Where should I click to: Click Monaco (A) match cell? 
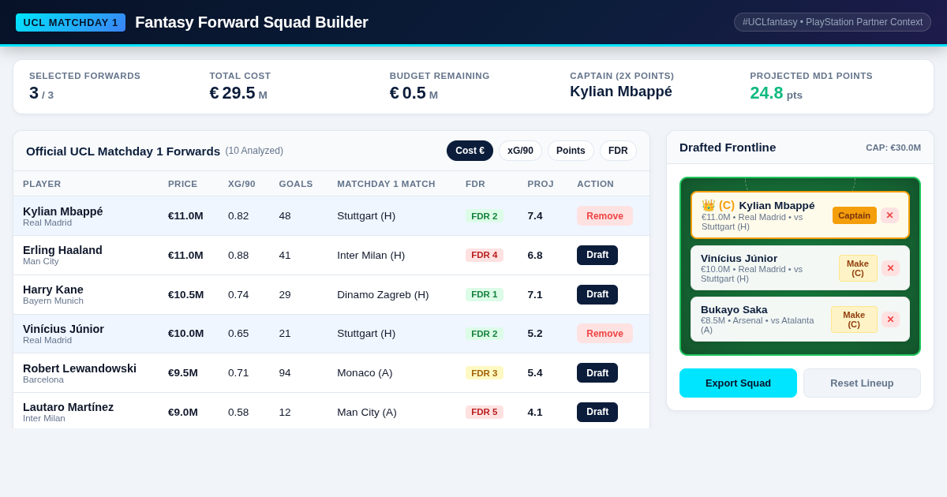365,373
